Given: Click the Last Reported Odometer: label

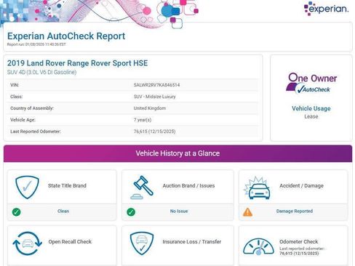Looking at the screenshot, I should click(x=36, y=132).
